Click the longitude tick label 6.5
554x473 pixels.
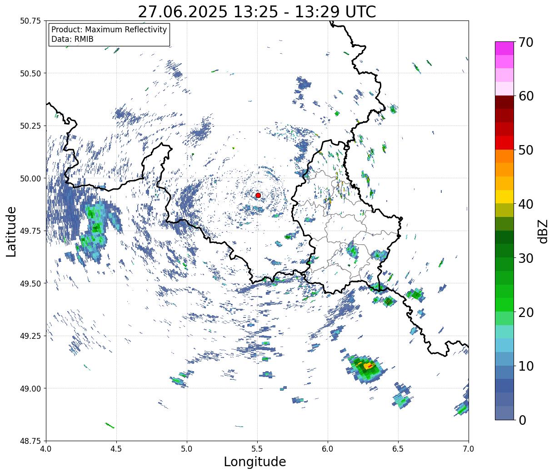[398, 448]
